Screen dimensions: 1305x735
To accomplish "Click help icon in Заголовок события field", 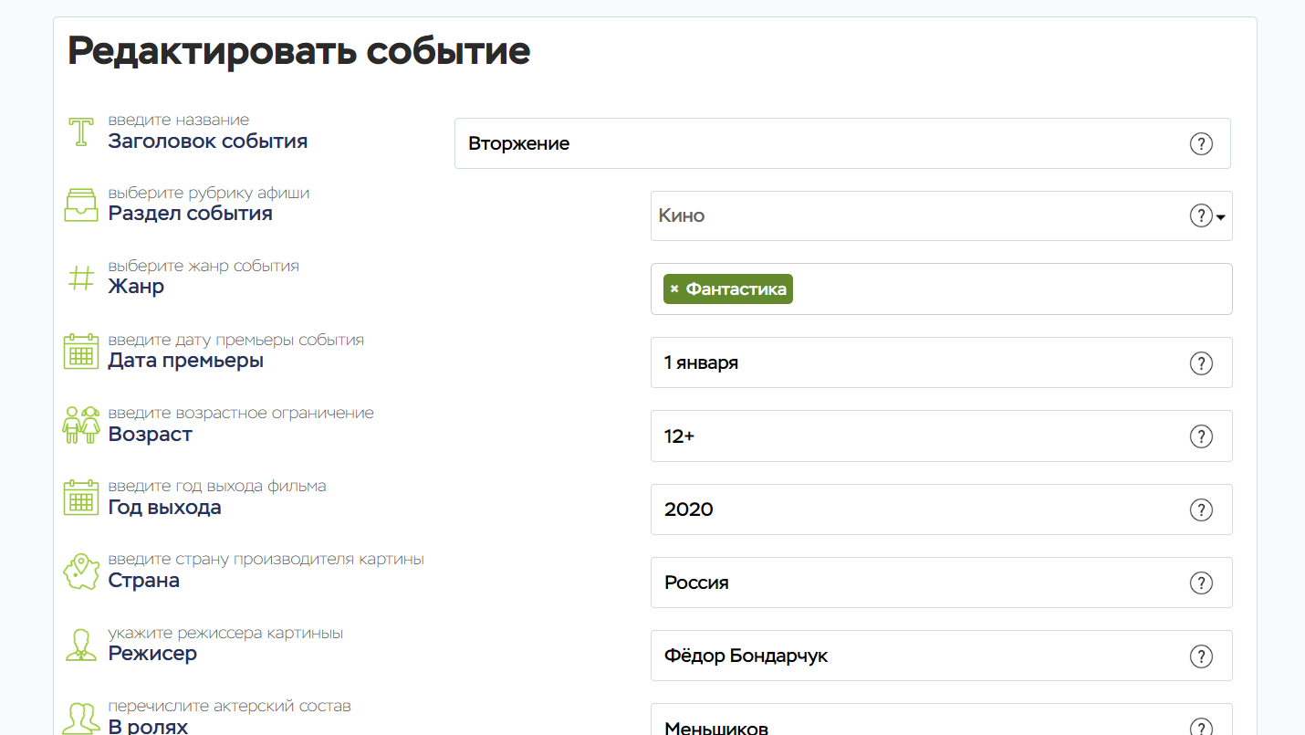I will tap(1201, 143).
